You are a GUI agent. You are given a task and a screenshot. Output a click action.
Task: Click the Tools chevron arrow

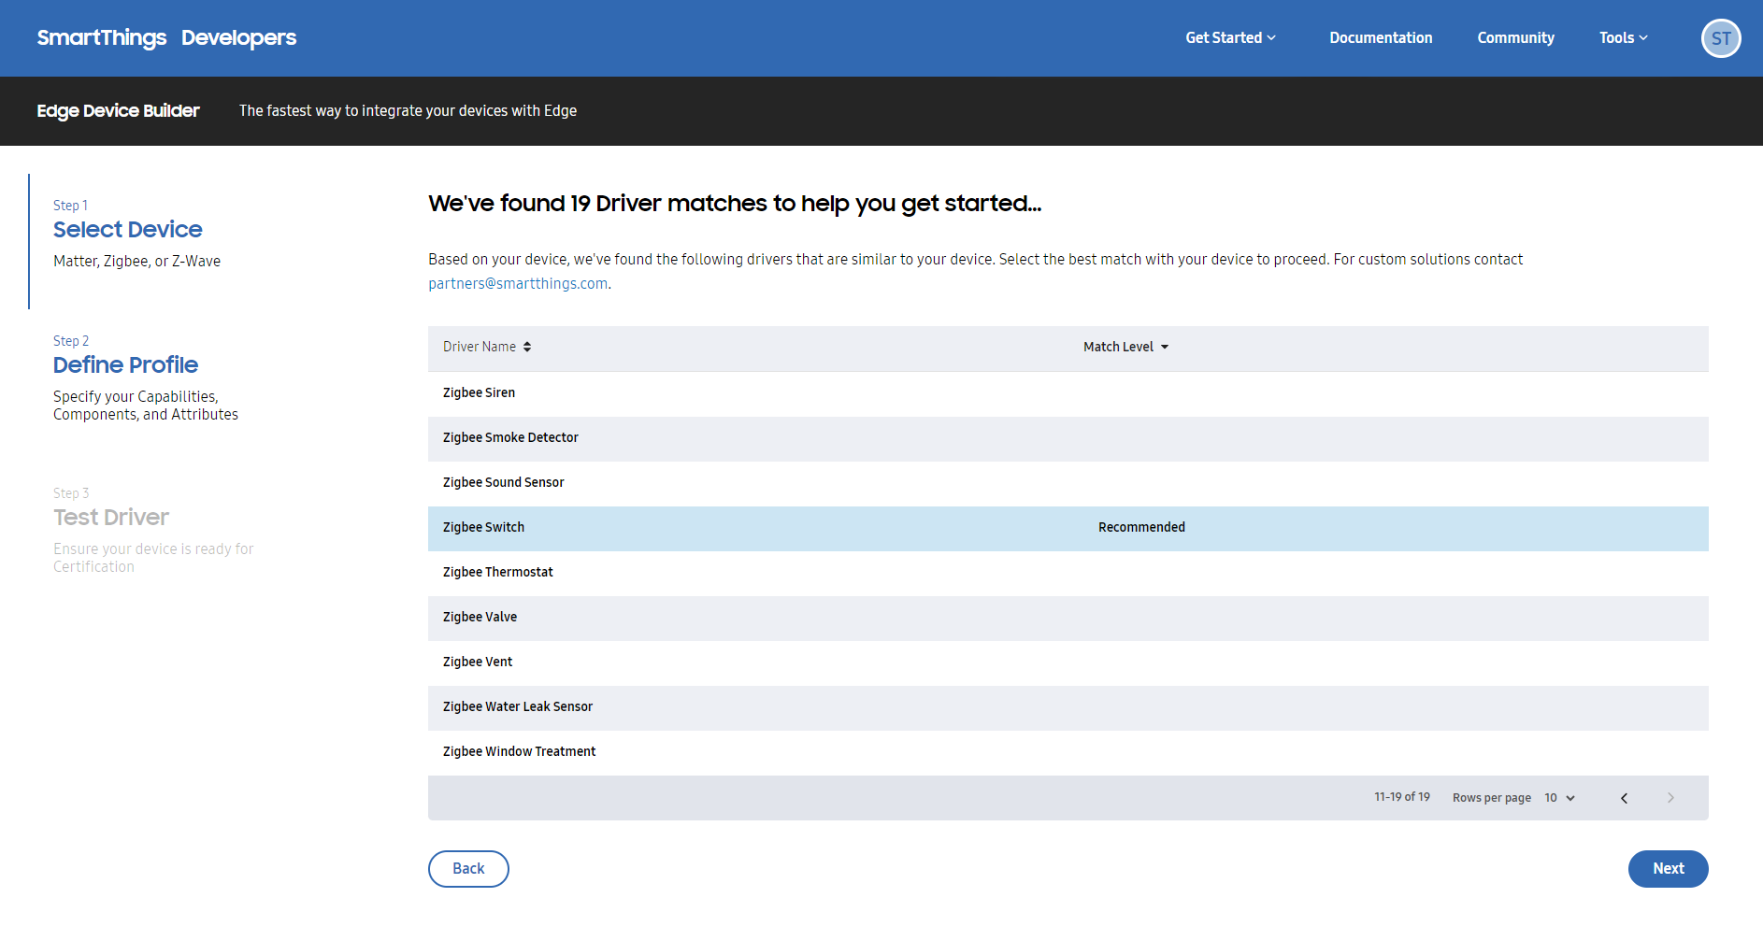[1644, 38]
